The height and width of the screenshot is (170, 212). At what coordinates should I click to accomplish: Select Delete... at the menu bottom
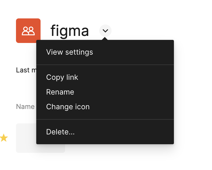coord(60,132)
